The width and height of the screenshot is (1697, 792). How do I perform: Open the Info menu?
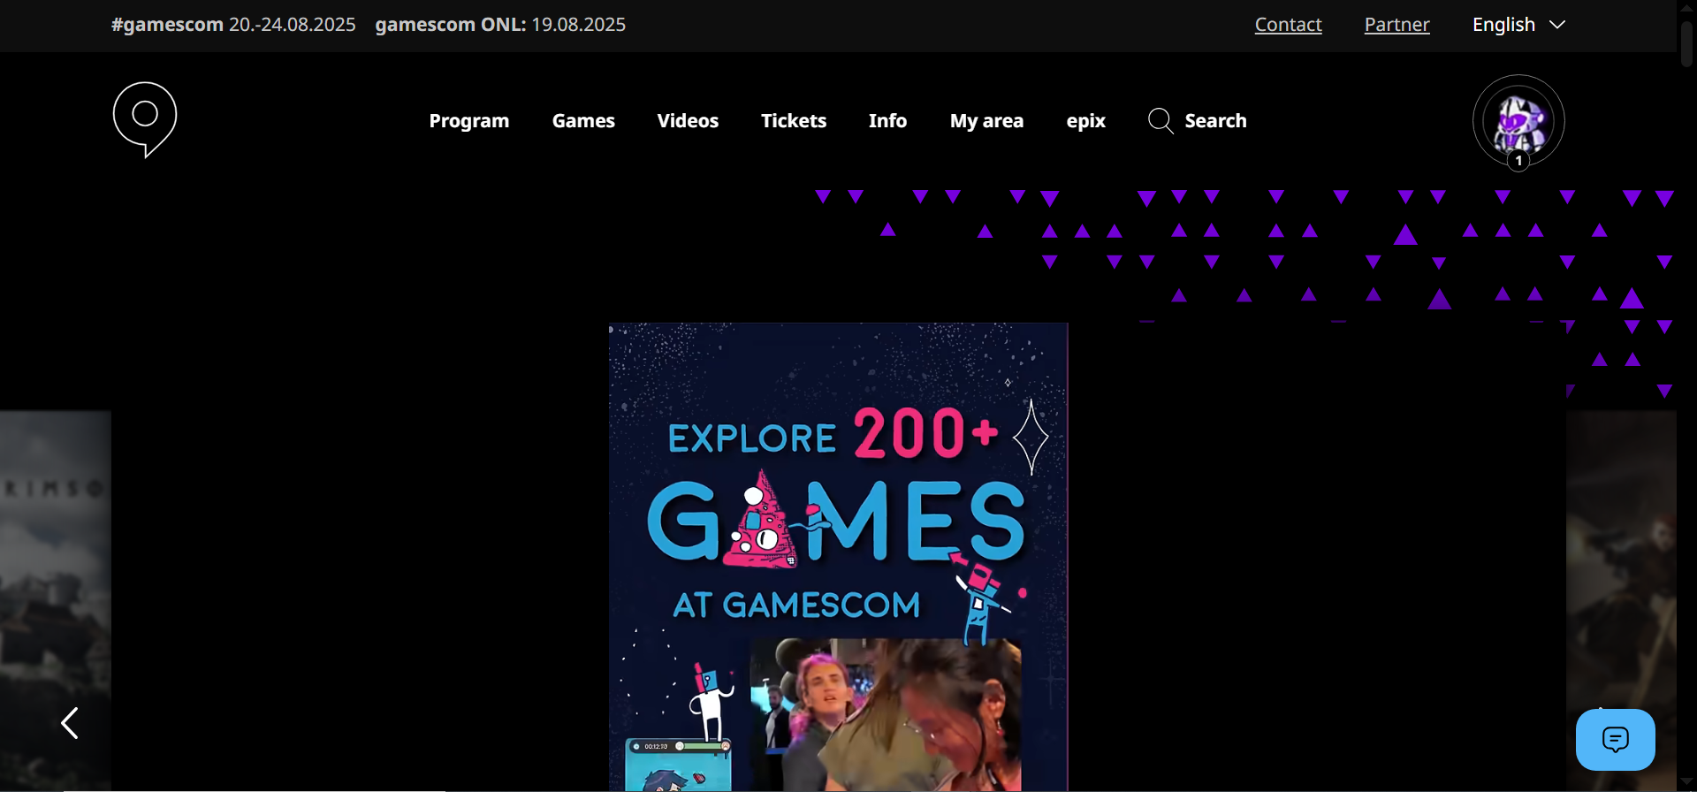pyautogui.click(x=887, y=121)
